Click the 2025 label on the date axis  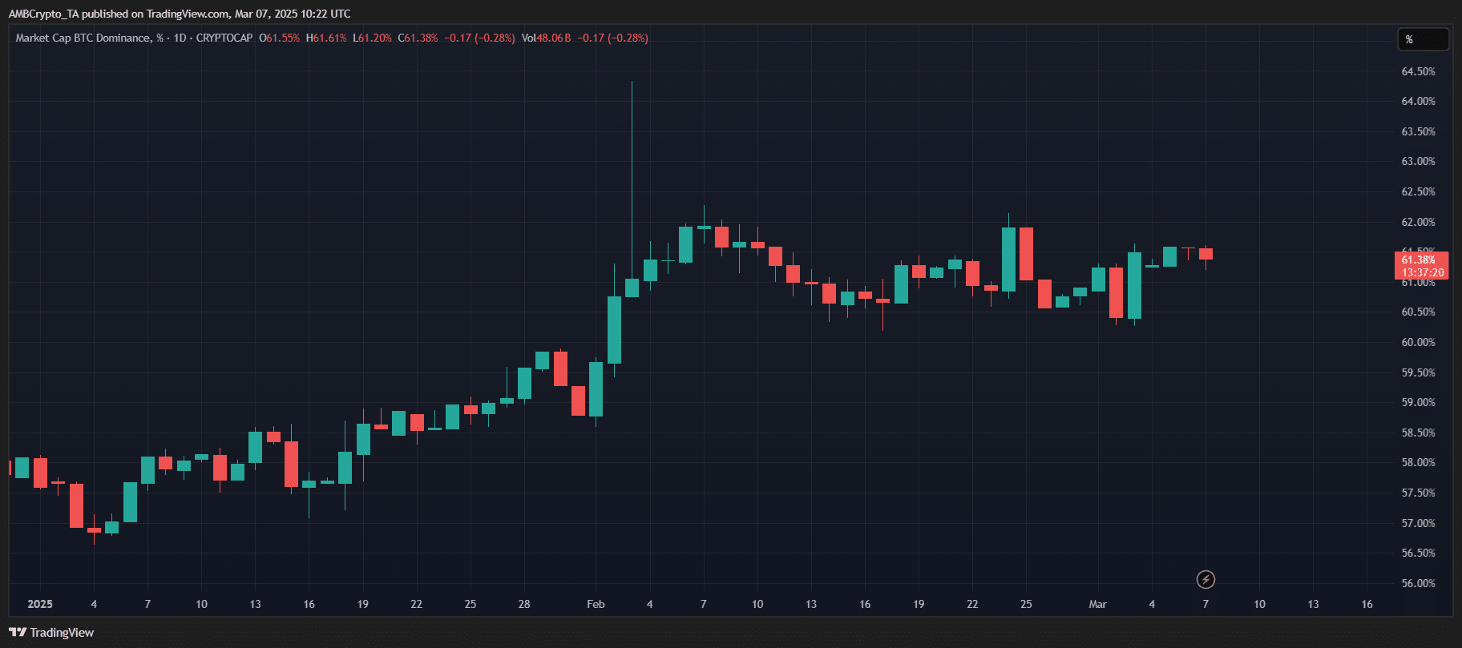coord(40,604)
